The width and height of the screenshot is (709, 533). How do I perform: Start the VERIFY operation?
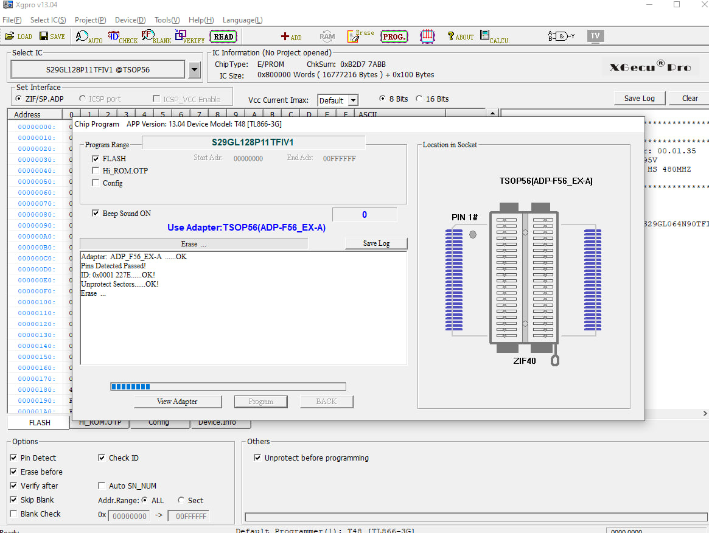[180, 36]
